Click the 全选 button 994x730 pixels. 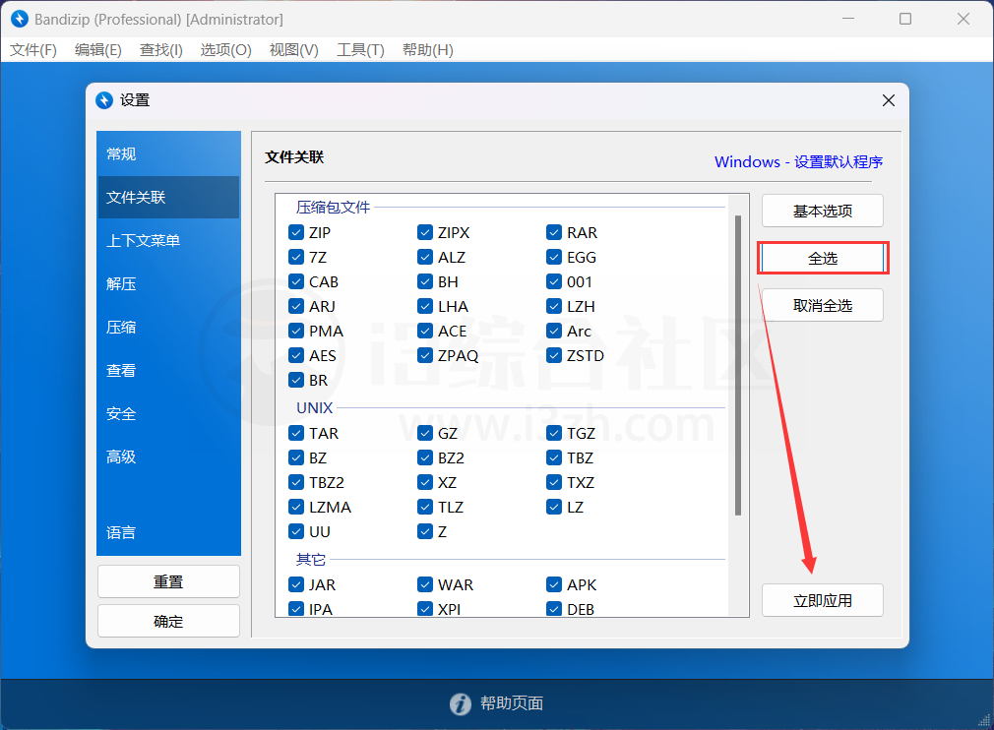[x=822, y=258]
